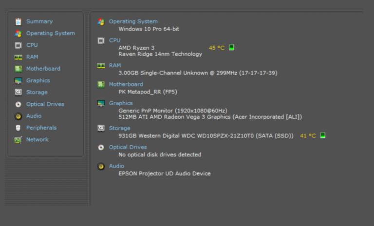
Task: Follow the Graphics heading link in summary
Action: pyautogui.click(x=121, y=103)
